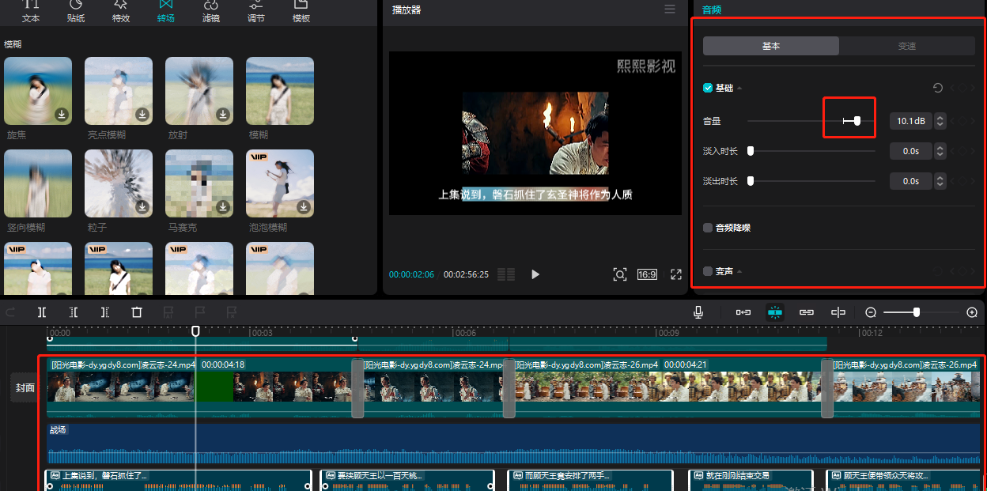The width and height of the screenshot is (987, 491).
Task: Toggle the clip linkage chain icon
Action: click(807, 312)
